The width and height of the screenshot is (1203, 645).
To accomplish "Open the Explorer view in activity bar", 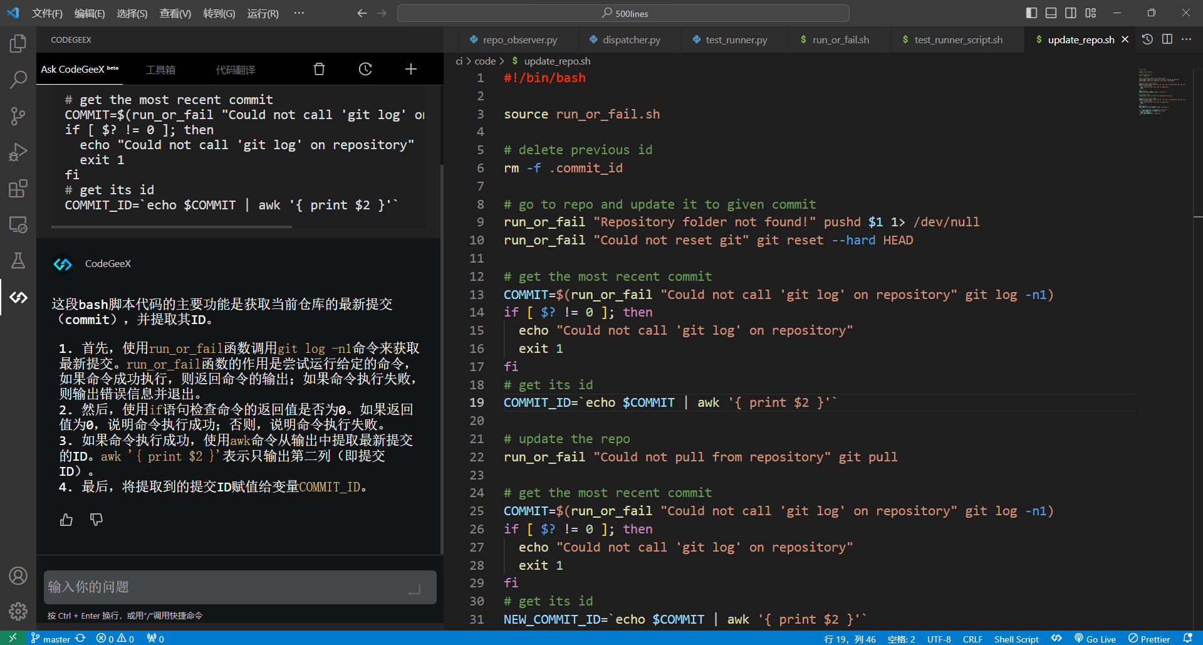I will pos(18,43).
